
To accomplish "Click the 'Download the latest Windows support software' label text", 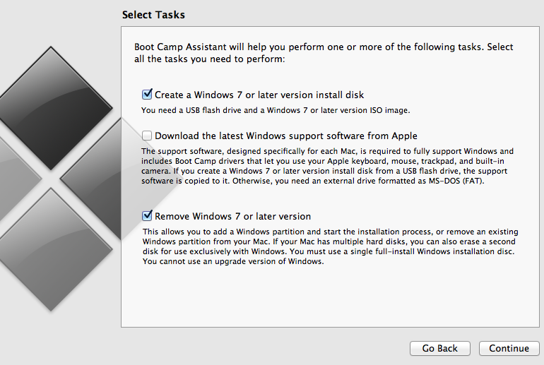I will tap(286, 136).
